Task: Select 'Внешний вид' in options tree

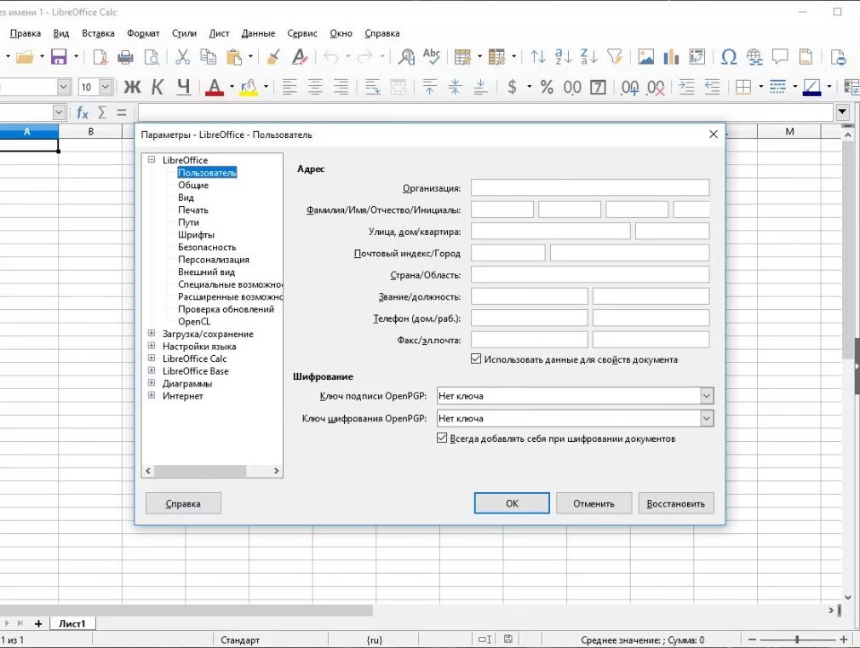Action: point(206,272)
